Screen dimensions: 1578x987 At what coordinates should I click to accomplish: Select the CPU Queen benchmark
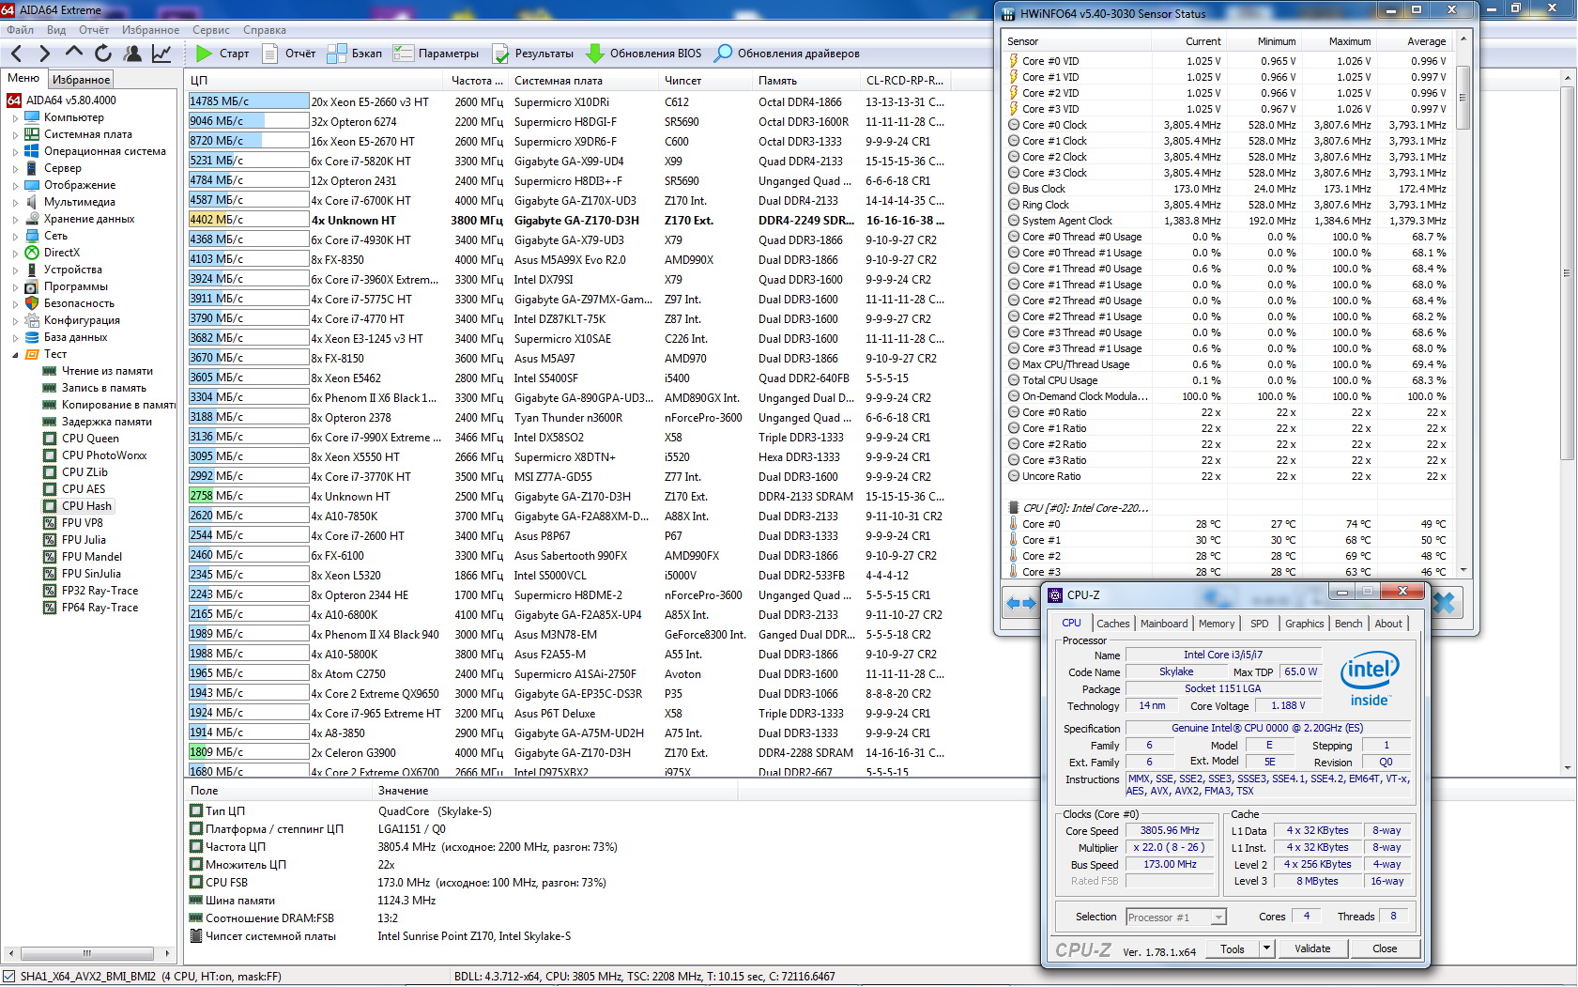click(x=90, y=439)
